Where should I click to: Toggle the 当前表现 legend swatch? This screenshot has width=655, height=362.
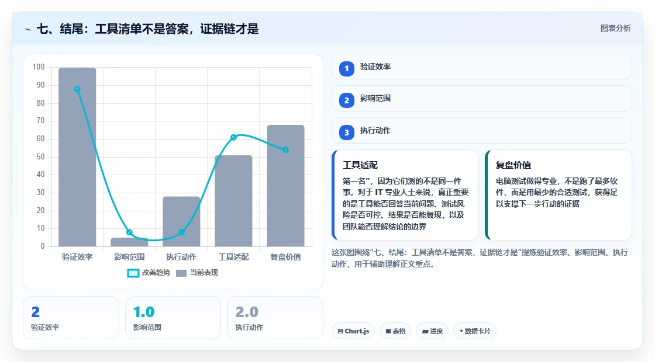point(181,273)
